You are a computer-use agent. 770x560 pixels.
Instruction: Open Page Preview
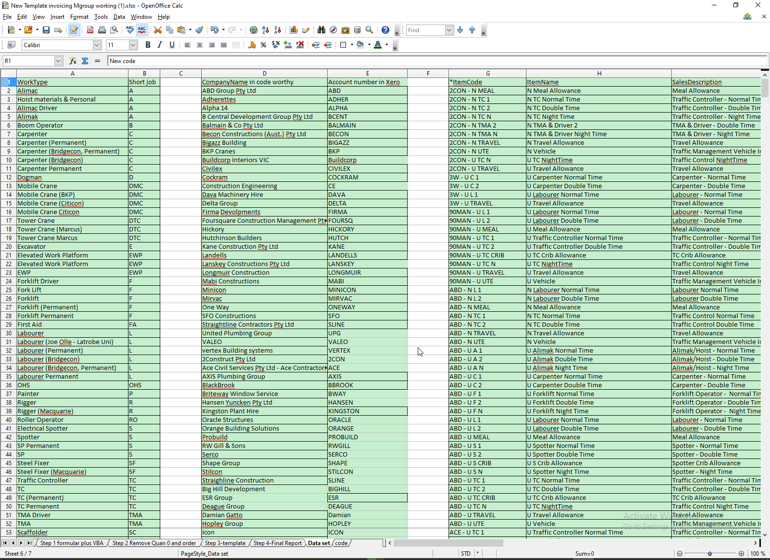[114, 30]
